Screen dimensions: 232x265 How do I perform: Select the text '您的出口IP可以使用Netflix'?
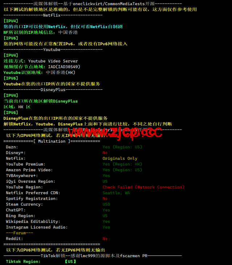point(34,27)
